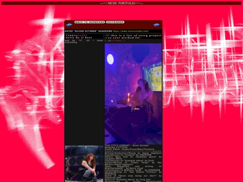Click the 'Released 2/27/2026' line
243x182 pixels.
click(x=116, y=147)
